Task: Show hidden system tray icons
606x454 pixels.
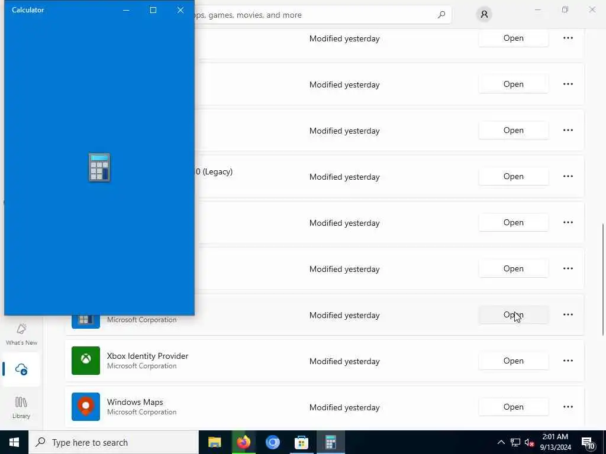Action: (x=501, y=442)
